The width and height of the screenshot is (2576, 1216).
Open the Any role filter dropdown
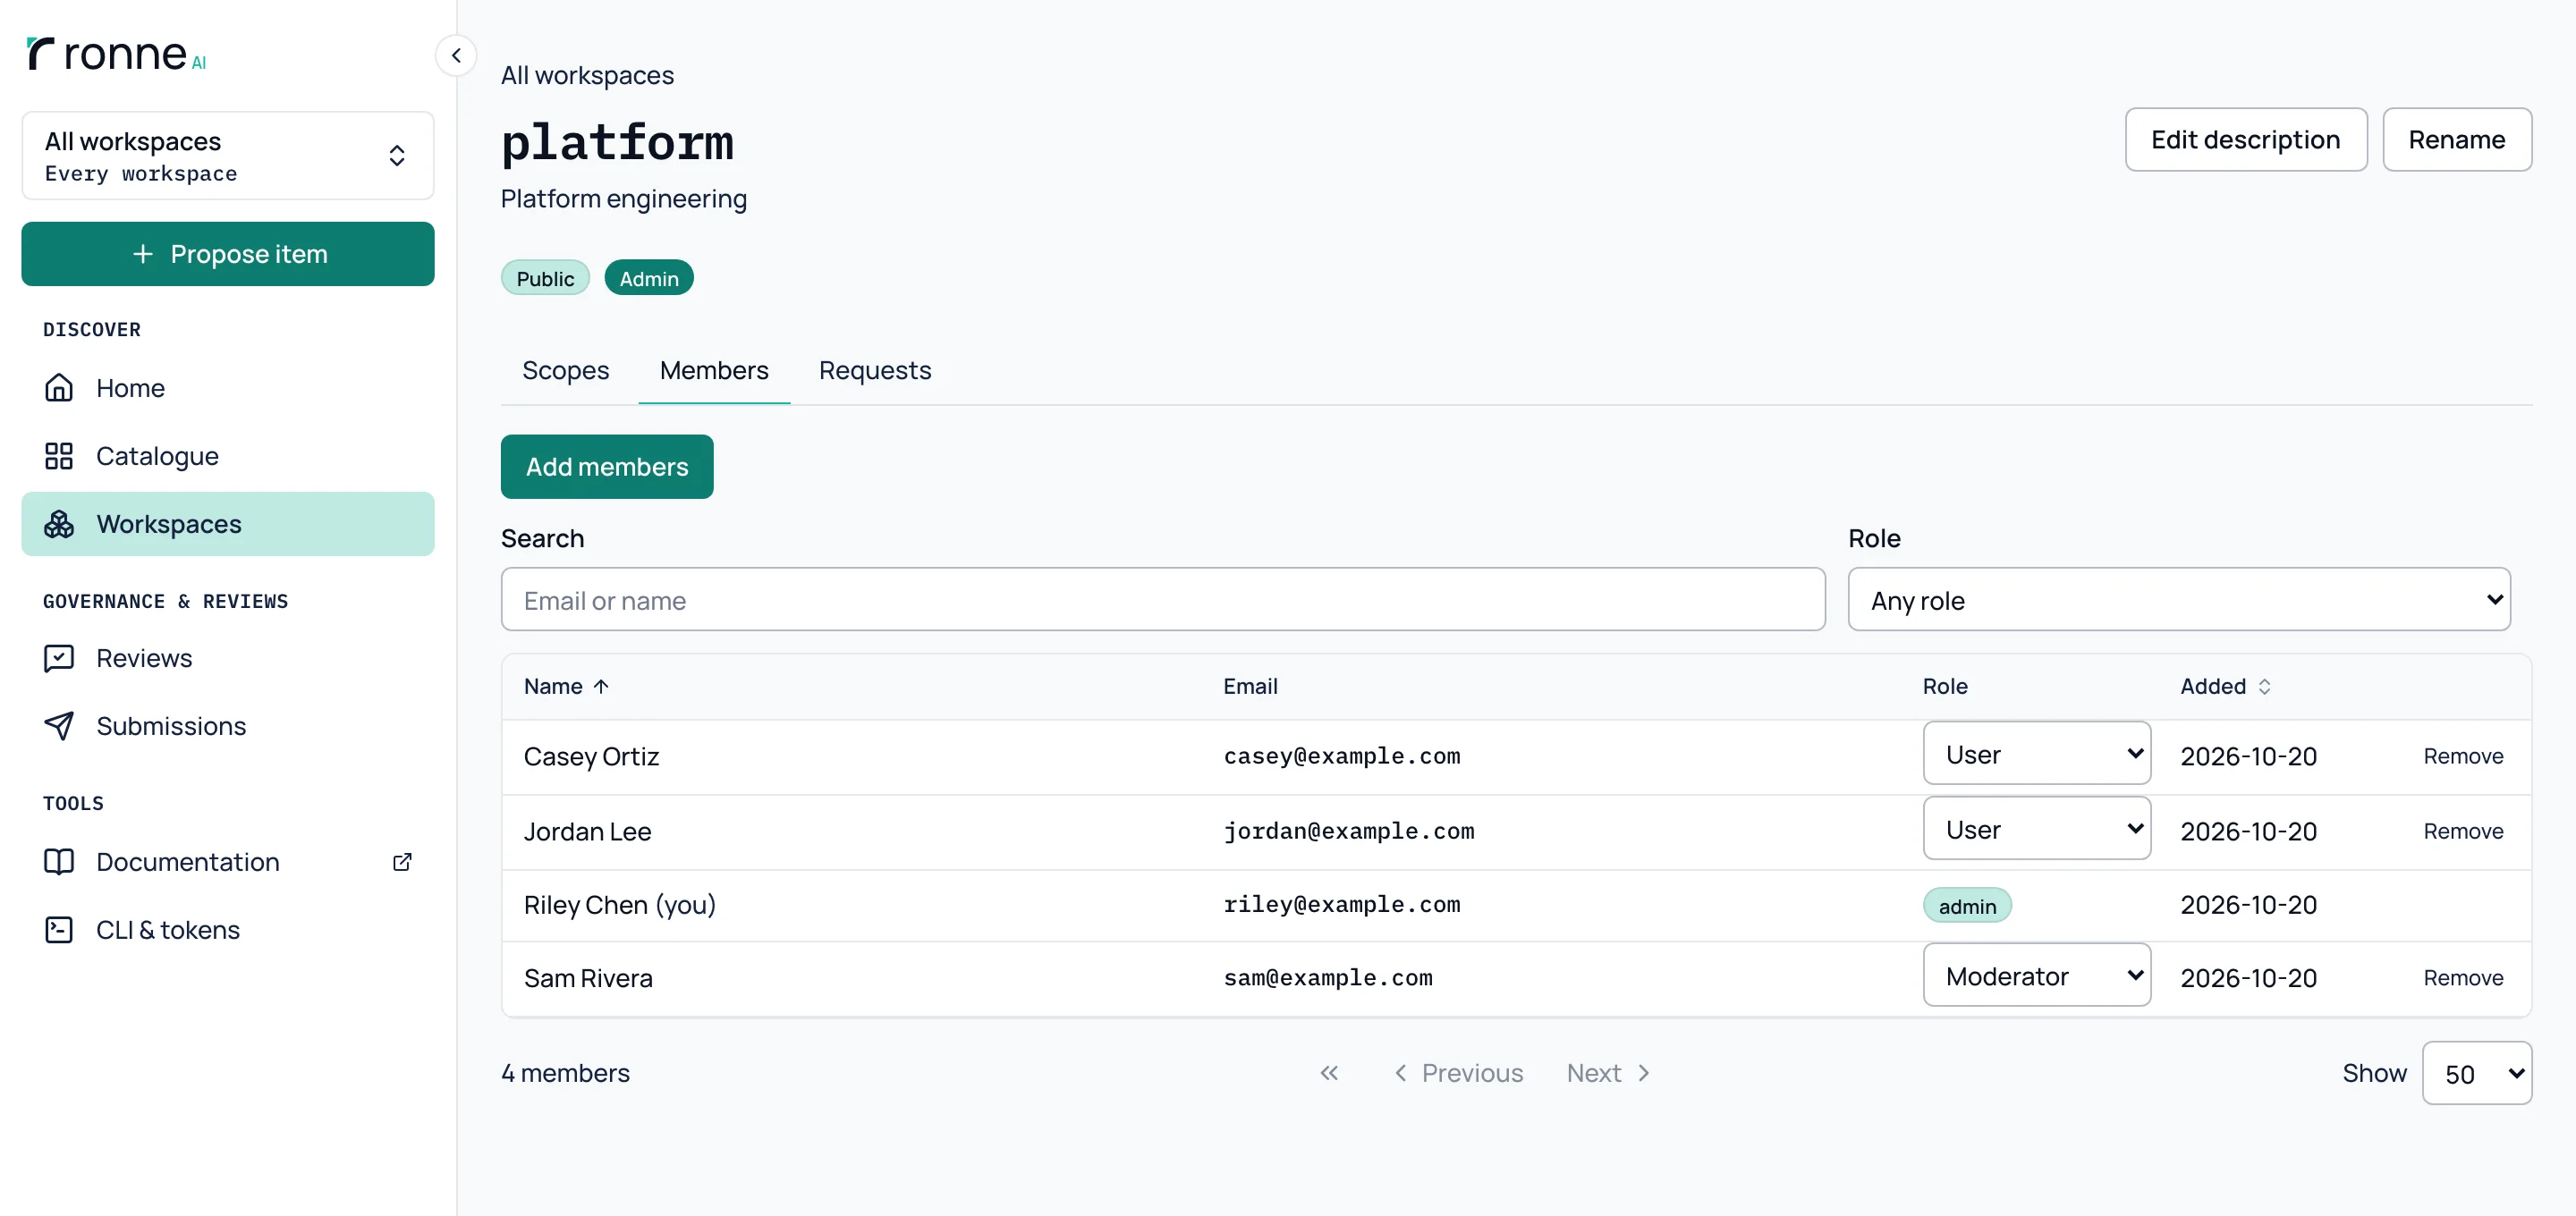[x=2178, y=600]
